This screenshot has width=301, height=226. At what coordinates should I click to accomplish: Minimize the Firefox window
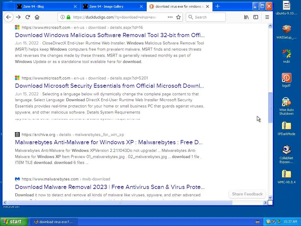pyautogui.click(x=255, y=6)
